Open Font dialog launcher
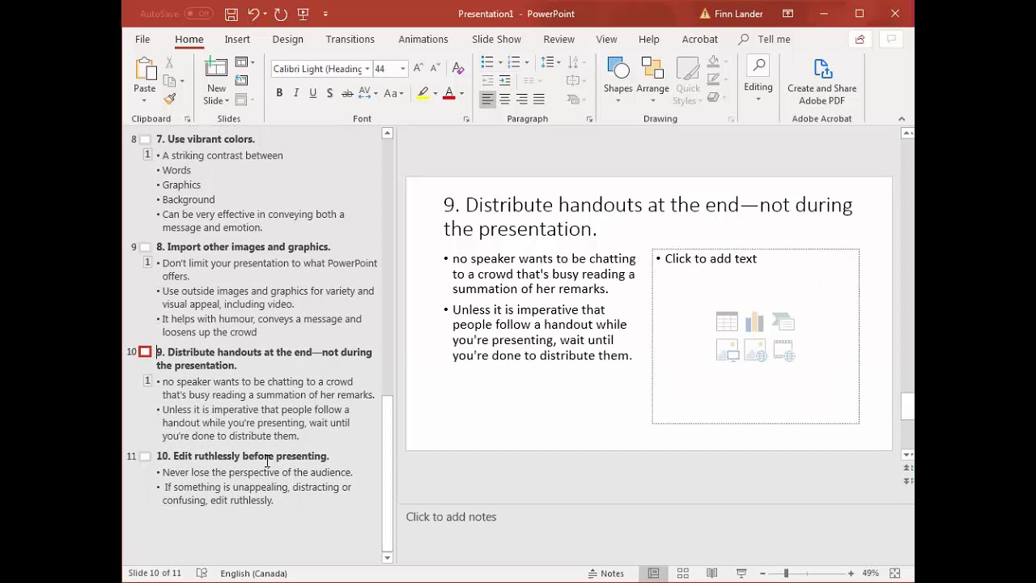 click(x=466, y=119)
